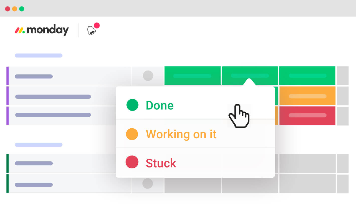
Task: Click the second group title placeholder
Action: 39,145
